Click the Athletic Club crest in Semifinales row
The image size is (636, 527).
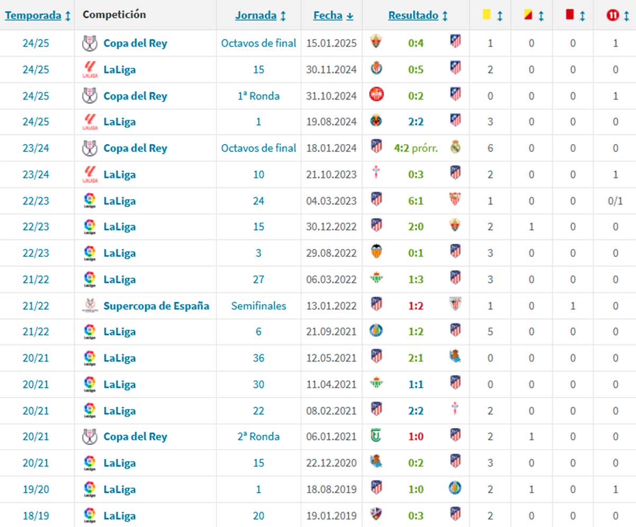(455, 305)
